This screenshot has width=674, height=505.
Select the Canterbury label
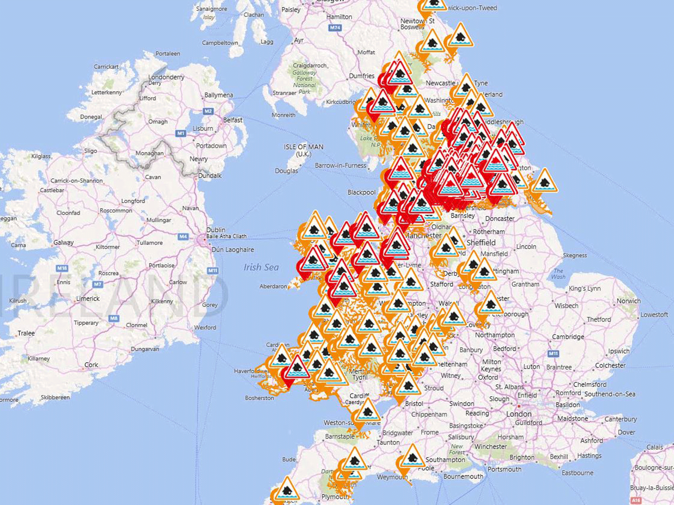[x=621, y=419]
